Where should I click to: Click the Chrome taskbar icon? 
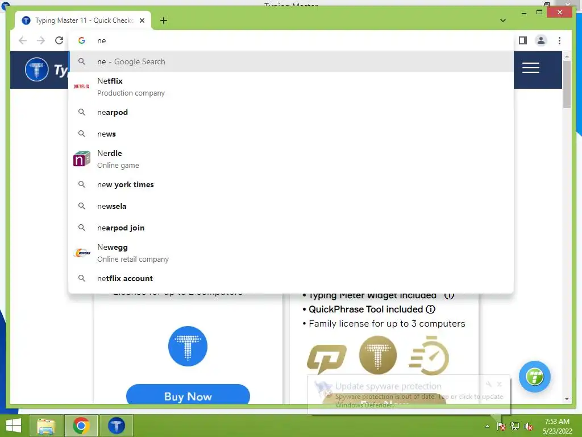click(81, 426)
